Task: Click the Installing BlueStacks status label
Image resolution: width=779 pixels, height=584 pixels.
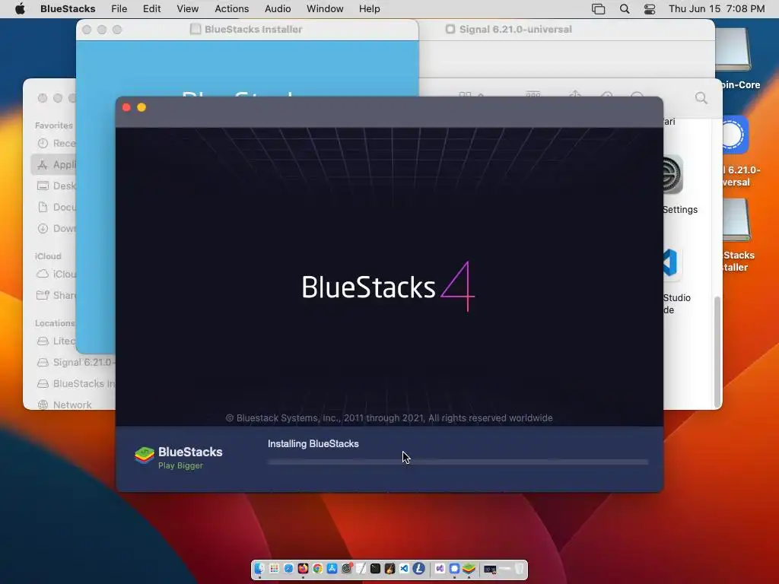Action: coord(313,444)
